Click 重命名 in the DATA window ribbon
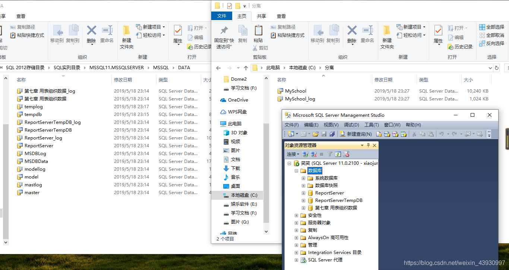The width and height of the screenshot is (509, 270). point(107,35)
